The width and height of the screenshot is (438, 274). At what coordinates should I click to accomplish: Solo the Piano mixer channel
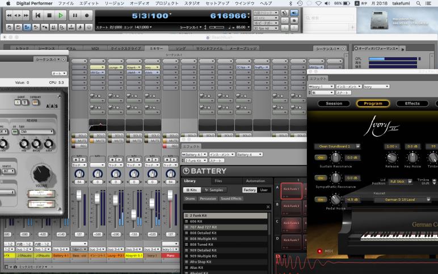[x=171, y=136]
